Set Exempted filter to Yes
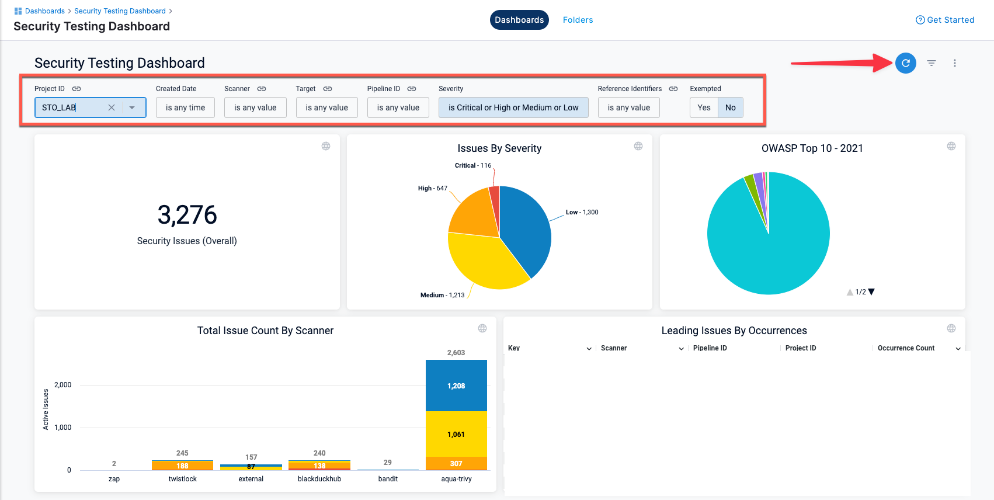The image size is (994, 500). pyautogui.click(x=704, y=107)
